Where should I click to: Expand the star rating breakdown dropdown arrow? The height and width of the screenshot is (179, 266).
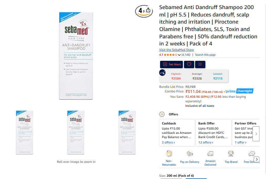[x=179, y=55]
